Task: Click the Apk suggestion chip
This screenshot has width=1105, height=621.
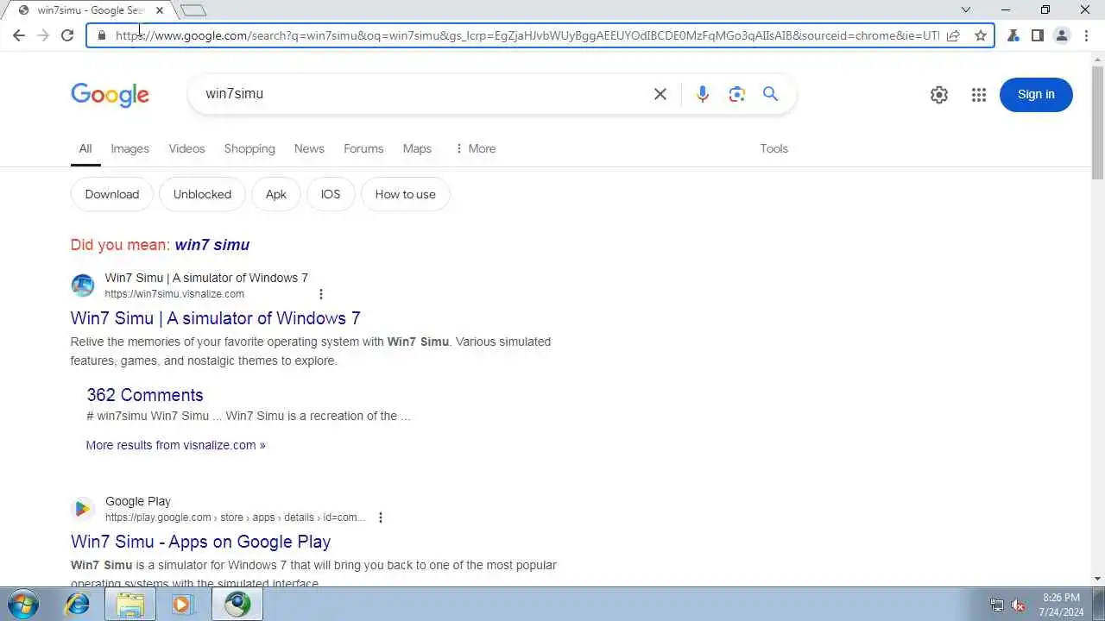Action: click(276, 194)
